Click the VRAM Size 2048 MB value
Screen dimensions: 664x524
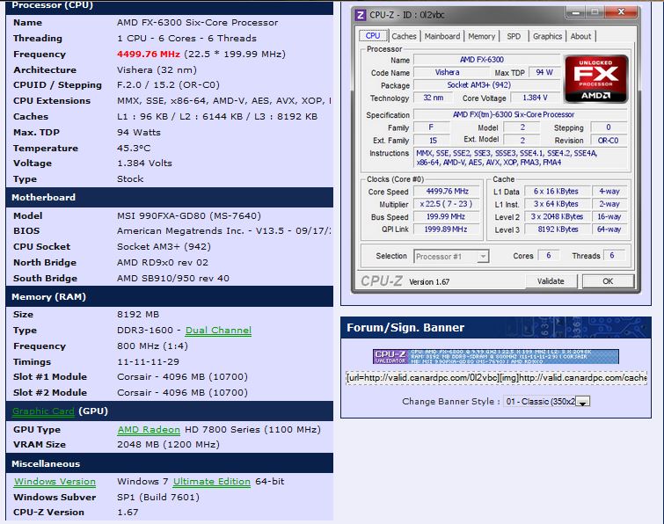(x=168, y=445)
